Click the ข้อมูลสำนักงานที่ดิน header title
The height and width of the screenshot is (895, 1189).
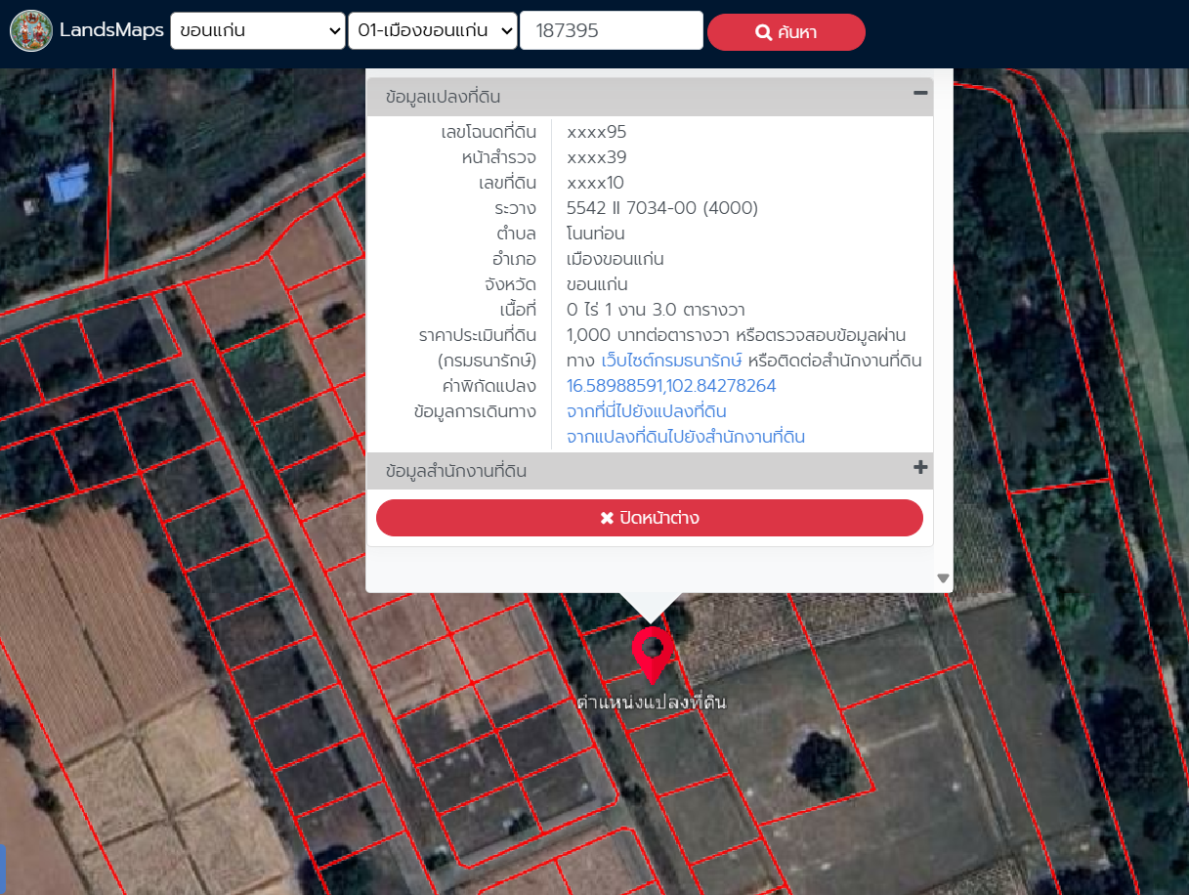pos(456,471)
